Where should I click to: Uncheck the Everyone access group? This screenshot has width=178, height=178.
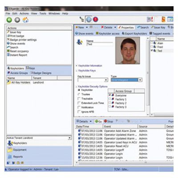pyautogui.click(x=110, y=95)
